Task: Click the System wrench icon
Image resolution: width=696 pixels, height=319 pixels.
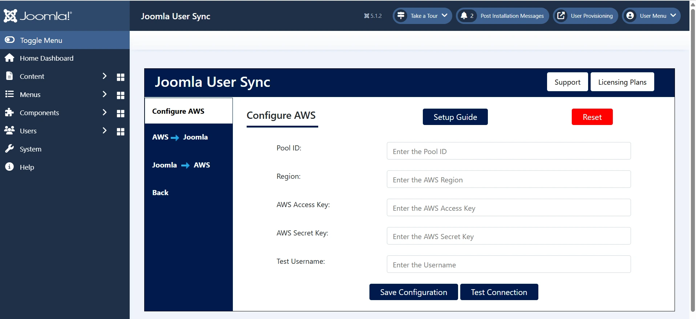Action: (9, 149)
